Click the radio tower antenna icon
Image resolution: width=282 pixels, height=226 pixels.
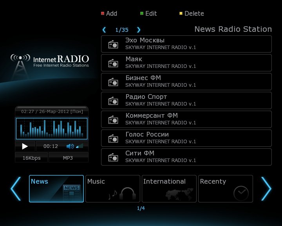tap(20, 66)
